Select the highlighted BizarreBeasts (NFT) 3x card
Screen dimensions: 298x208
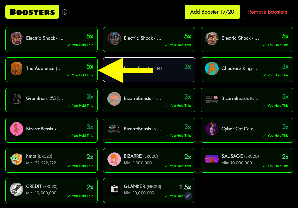149,70
